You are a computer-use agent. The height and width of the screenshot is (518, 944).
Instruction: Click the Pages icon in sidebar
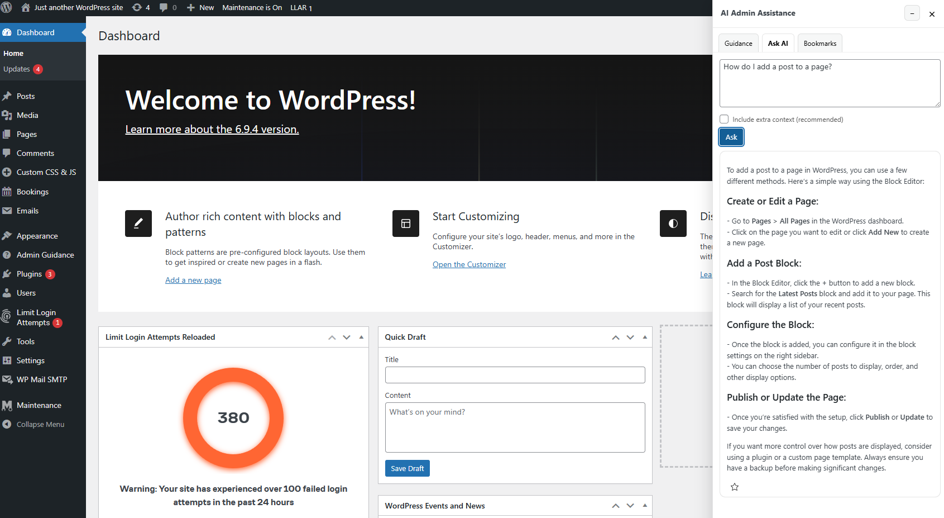(x=7, y=134)
